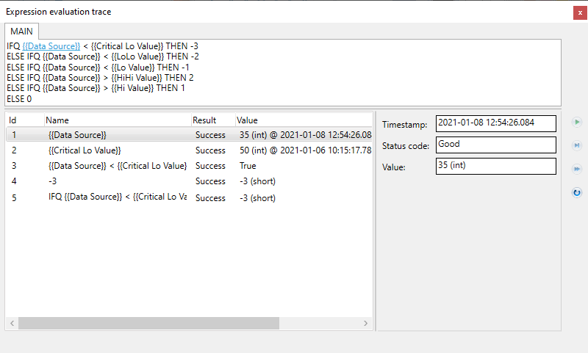Close the Expression evaluation trace window
This screenshot has width=588, height=353.
(x=580, y=12)
